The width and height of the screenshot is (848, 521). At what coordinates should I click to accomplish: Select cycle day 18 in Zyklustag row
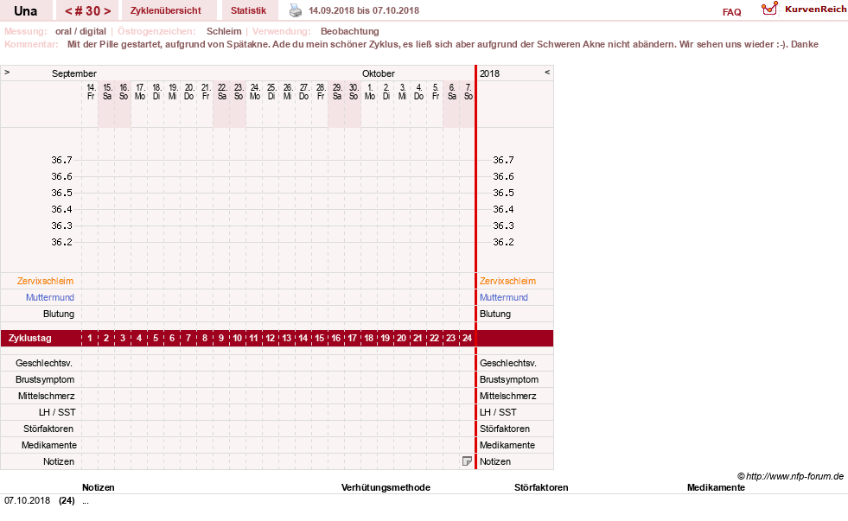pyautogui.click(x=369, y=339)
